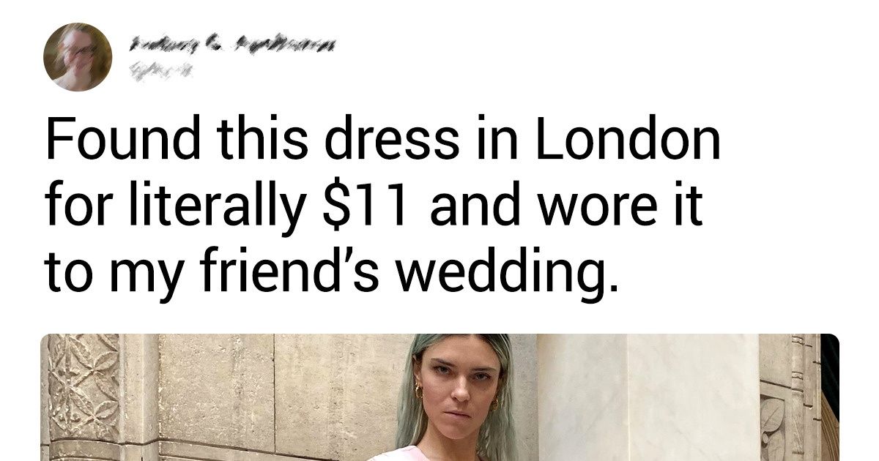
Task: Click the carved floral stone panel at left
Action: pyautogui.click(x=83, y=387)
